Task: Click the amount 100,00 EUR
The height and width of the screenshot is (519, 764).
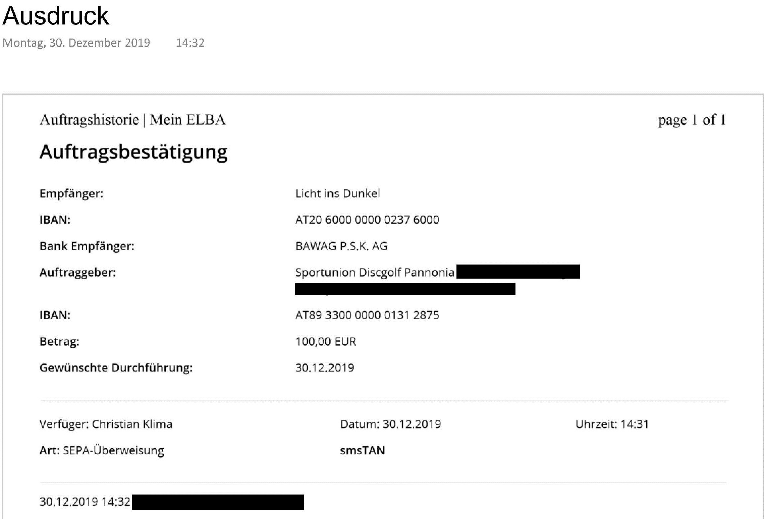Action: click(326, 341)
